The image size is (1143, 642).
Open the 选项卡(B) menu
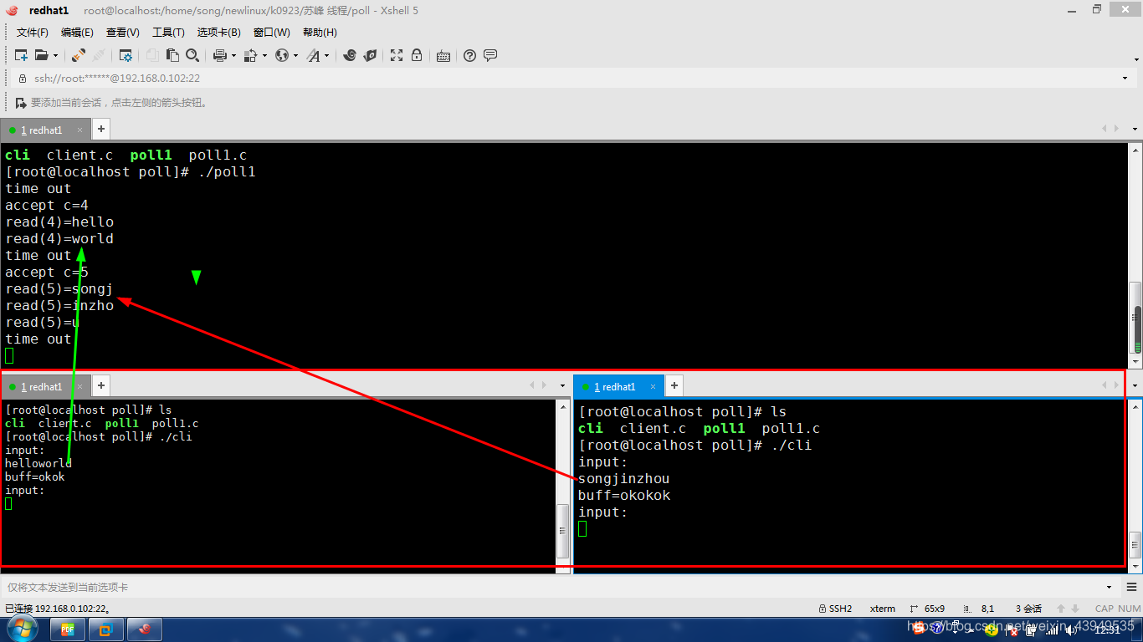coord(219,33)
